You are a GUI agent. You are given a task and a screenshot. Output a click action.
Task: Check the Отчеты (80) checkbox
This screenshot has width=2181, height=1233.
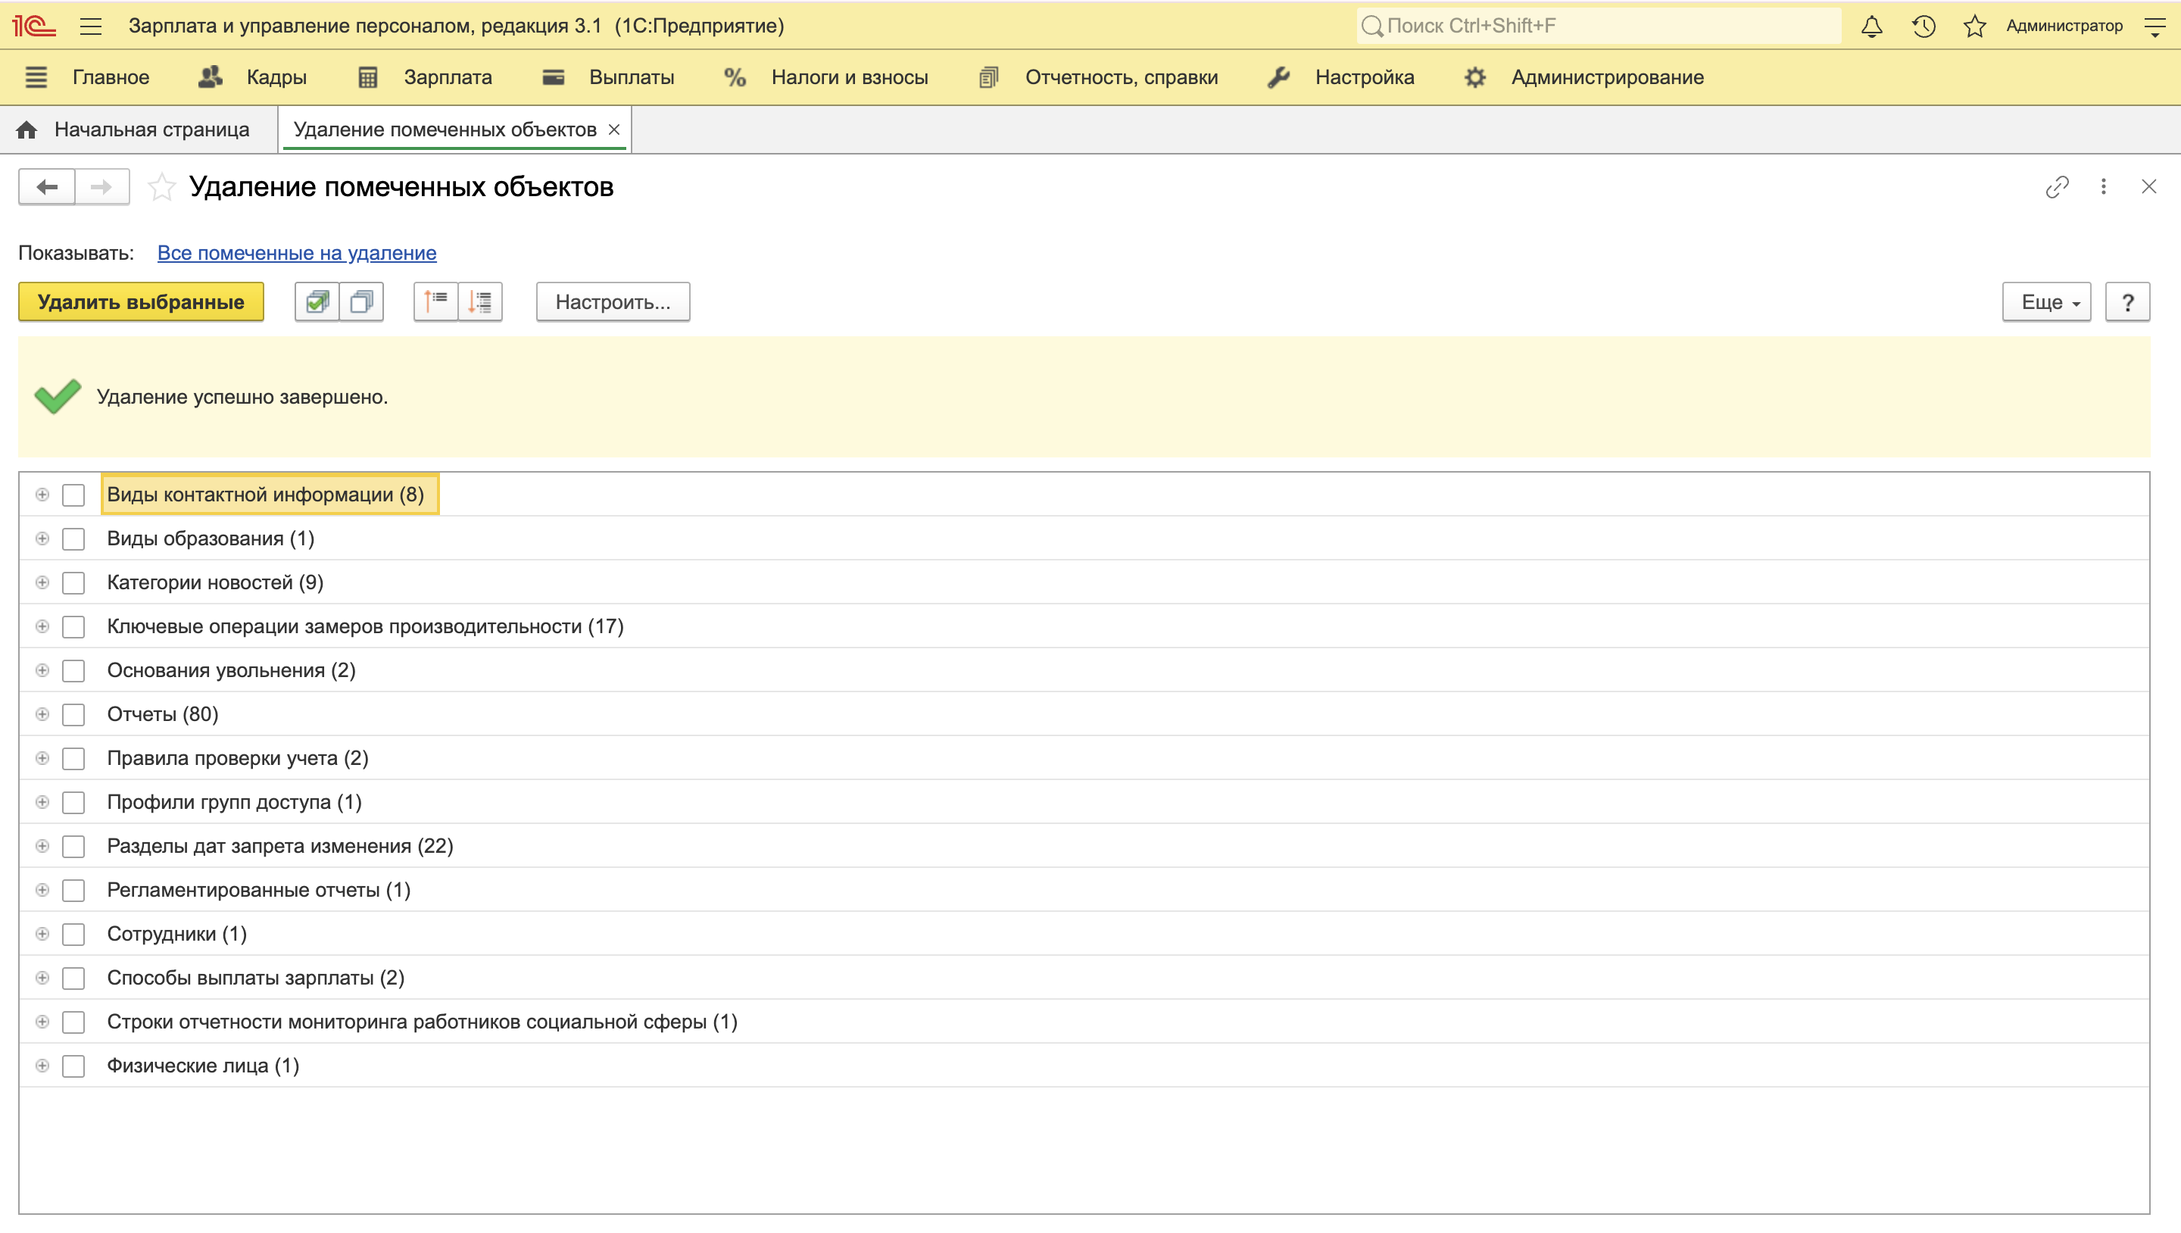point(73,714)
